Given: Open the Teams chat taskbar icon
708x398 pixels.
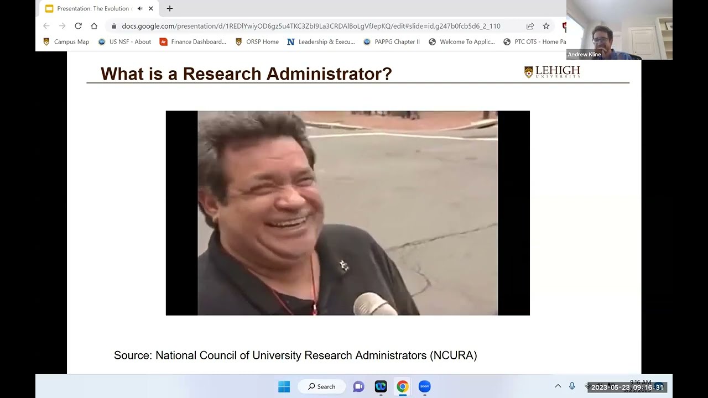Looking at the screenshot, I should (x=358, y=386).
